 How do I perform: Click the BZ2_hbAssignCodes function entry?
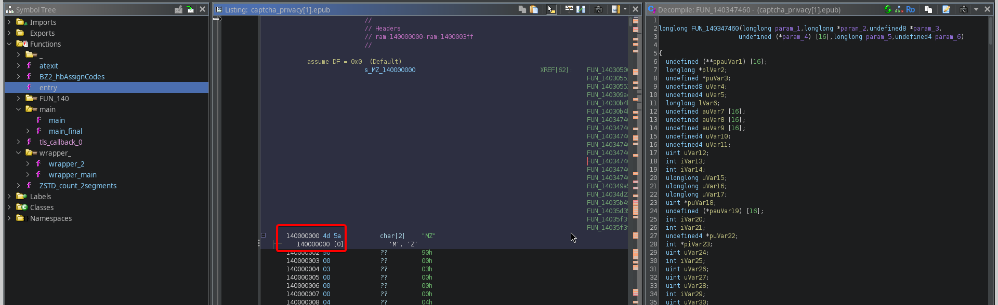[x=72, y=77]
